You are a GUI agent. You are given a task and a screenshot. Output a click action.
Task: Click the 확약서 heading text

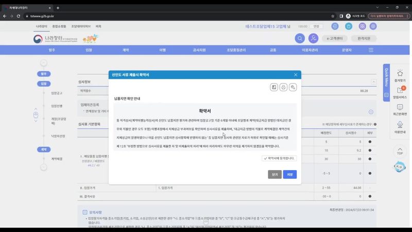[205, 111]
